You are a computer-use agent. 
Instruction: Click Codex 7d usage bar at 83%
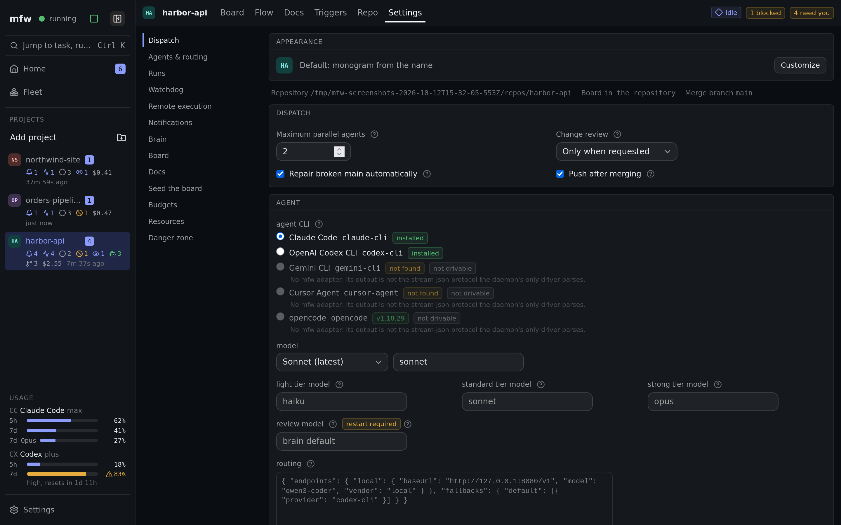coord(62,474)
